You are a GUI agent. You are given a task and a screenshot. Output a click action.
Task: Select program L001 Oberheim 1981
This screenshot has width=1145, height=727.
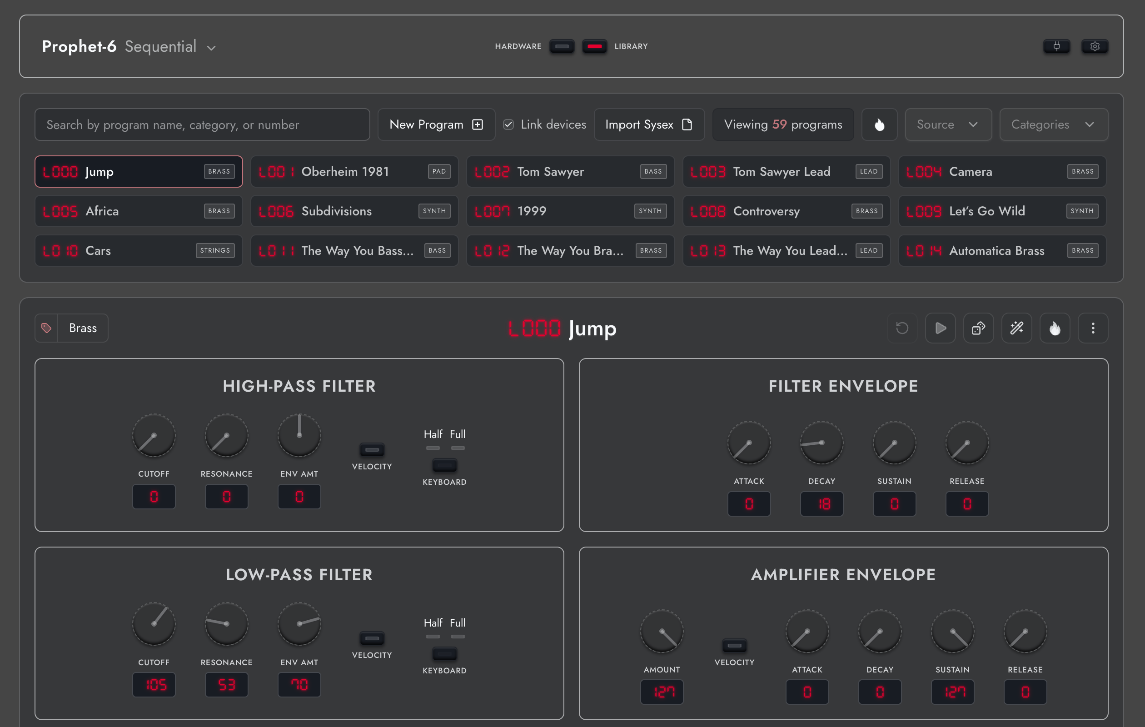(x=354, y=172)
